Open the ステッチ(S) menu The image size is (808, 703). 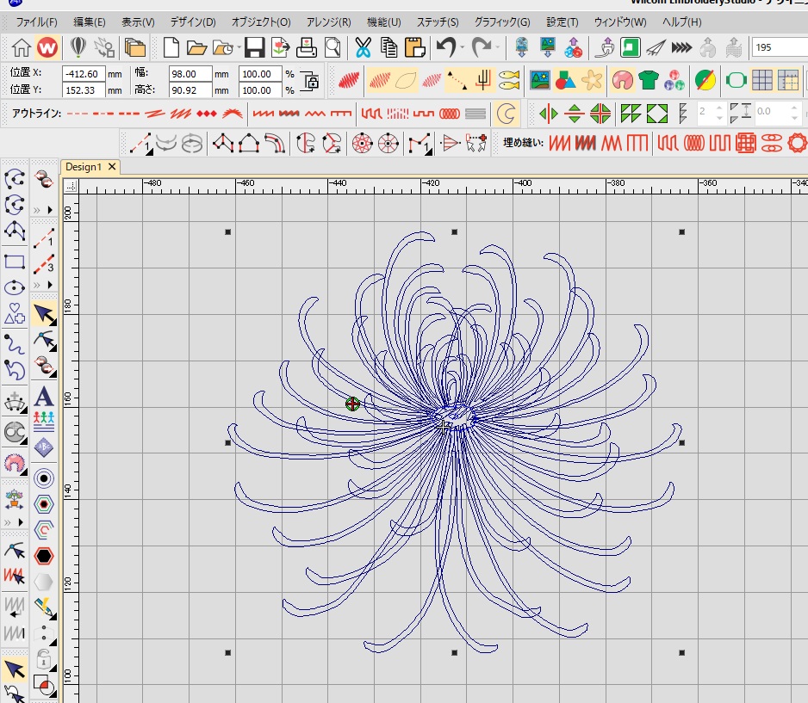pyautogui.click(x=438, y=22)
